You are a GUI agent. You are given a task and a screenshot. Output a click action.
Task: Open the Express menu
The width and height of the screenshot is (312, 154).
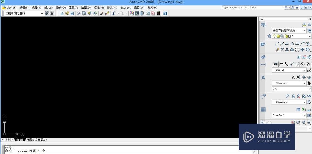[x=125, y=7]
